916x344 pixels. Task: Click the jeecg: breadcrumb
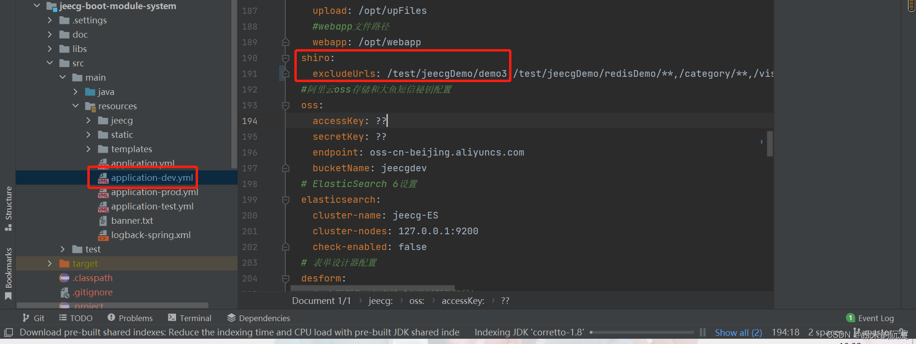(x=380, y=301)
